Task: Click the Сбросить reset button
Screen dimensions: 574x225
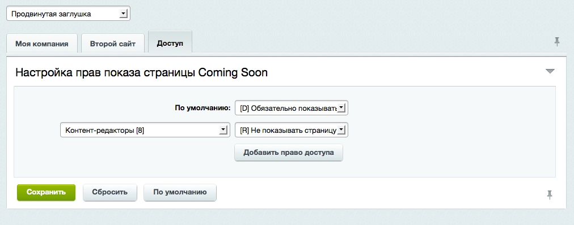Action: pos(110,192)
